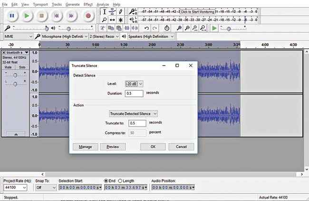Select the Length radio button
The height and width of the screenshot is (201, 309).
click(120, 181)
